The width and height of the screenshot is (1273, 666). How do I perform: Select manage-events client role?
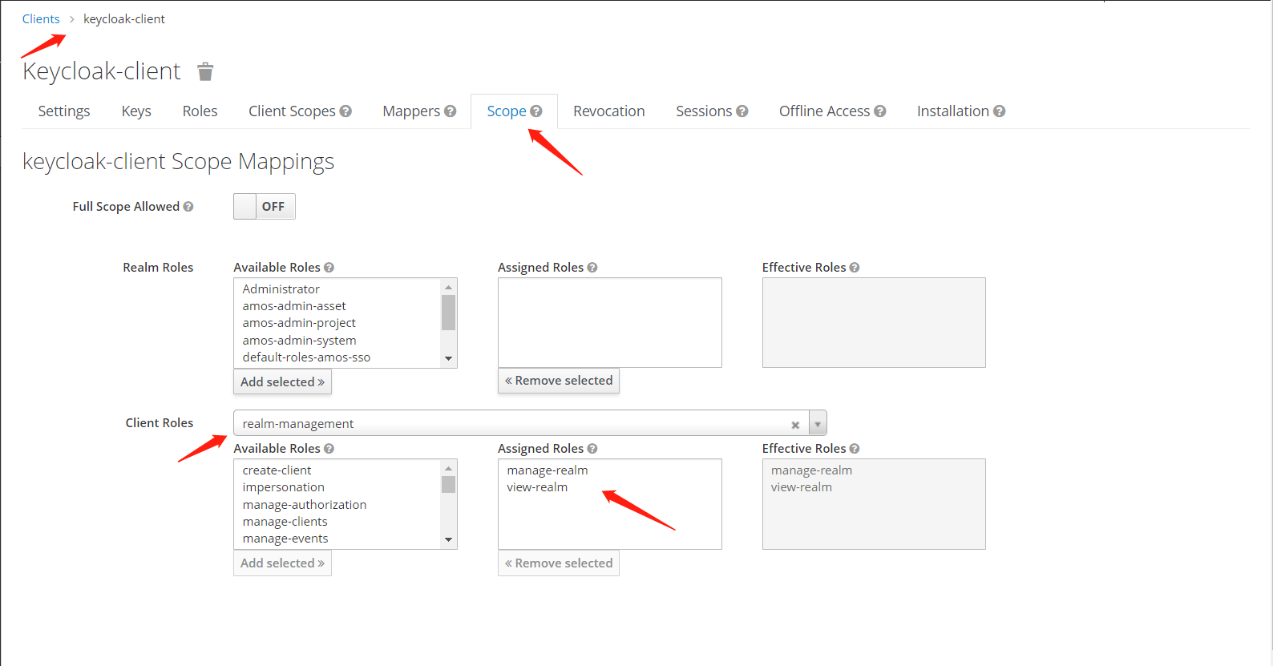point(285,539)
